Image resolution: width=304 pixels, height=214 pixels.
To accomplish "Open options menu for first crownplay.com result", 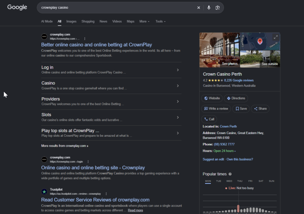I will pos(85,38).
